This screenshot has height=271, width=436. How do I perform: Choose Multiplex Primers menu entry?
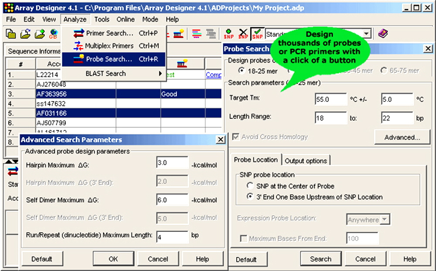click(x=113, y=46)
